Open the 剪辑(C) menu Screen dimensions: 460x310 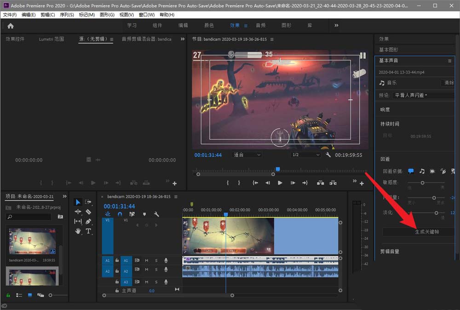point(47,15)
